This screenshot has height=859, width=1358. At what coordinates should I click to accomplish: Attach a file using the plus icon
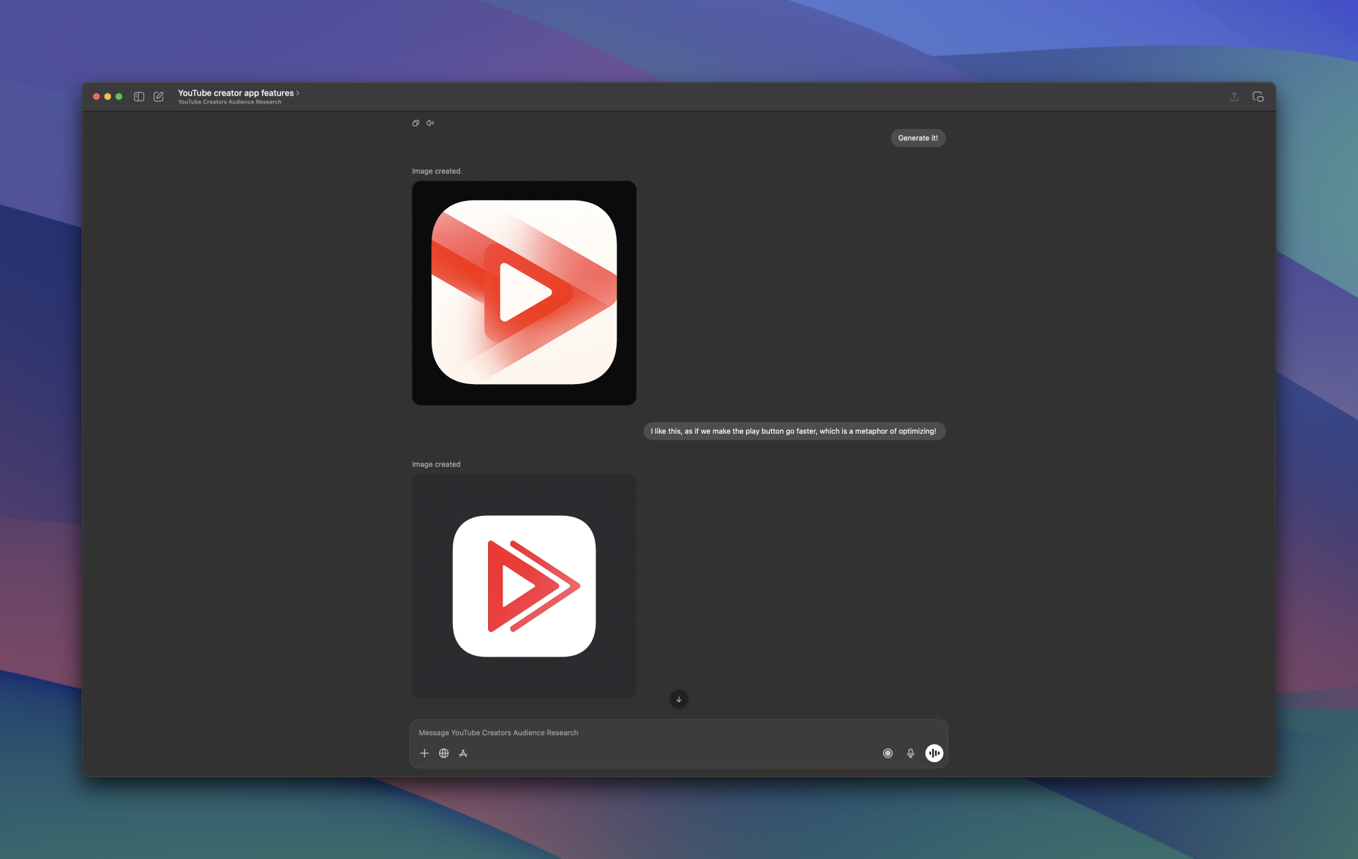click(x=425, y=753)
